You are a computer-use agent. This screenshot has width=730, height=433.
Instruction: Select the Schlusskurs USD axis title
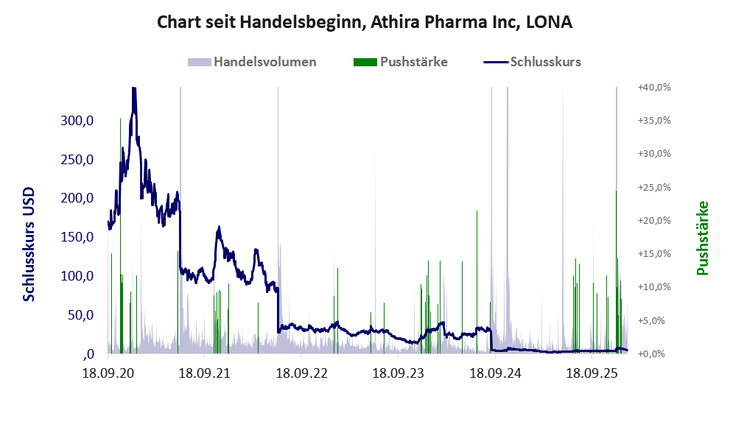point(29,244)
